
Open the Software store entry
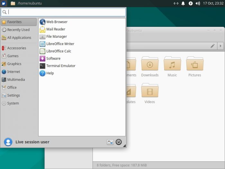[x=53, y=59]
